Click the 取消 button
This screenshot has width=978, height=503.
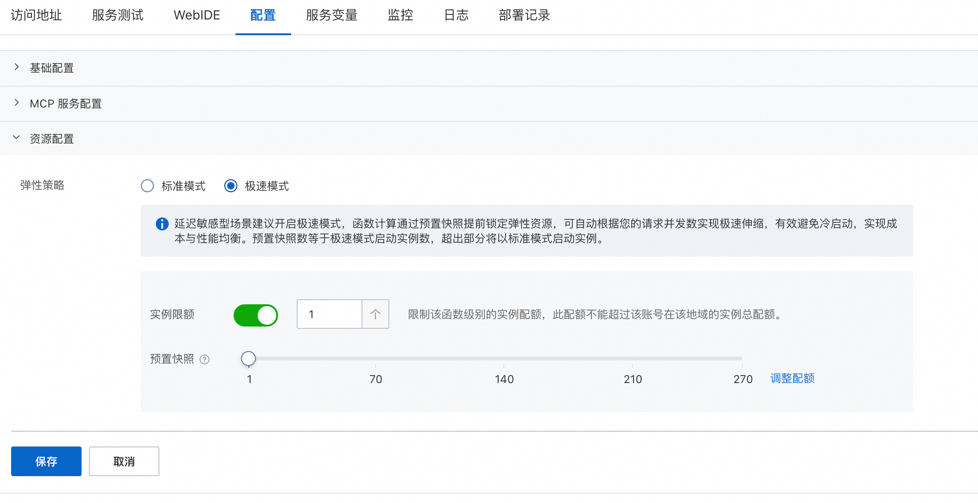[x=124, y=461]
